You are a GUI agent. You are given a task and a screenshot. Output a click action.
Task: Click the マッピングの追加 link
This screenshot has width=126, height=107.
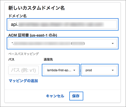23,81
